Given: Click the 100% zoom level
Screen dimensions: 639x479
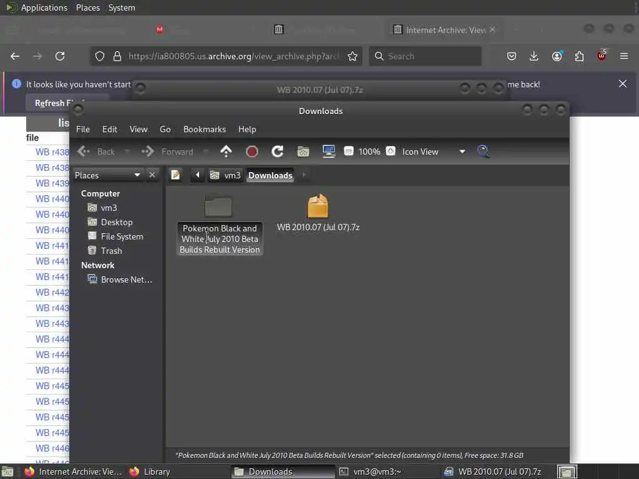Looking at the screenshot, I should [x=369, y=152].
